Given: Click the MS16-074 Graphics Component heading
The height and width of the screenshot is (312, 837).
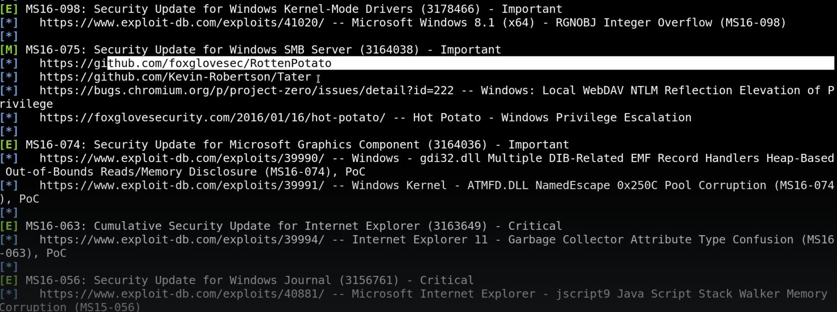Looking at the screenshot, I should [297, 144].
